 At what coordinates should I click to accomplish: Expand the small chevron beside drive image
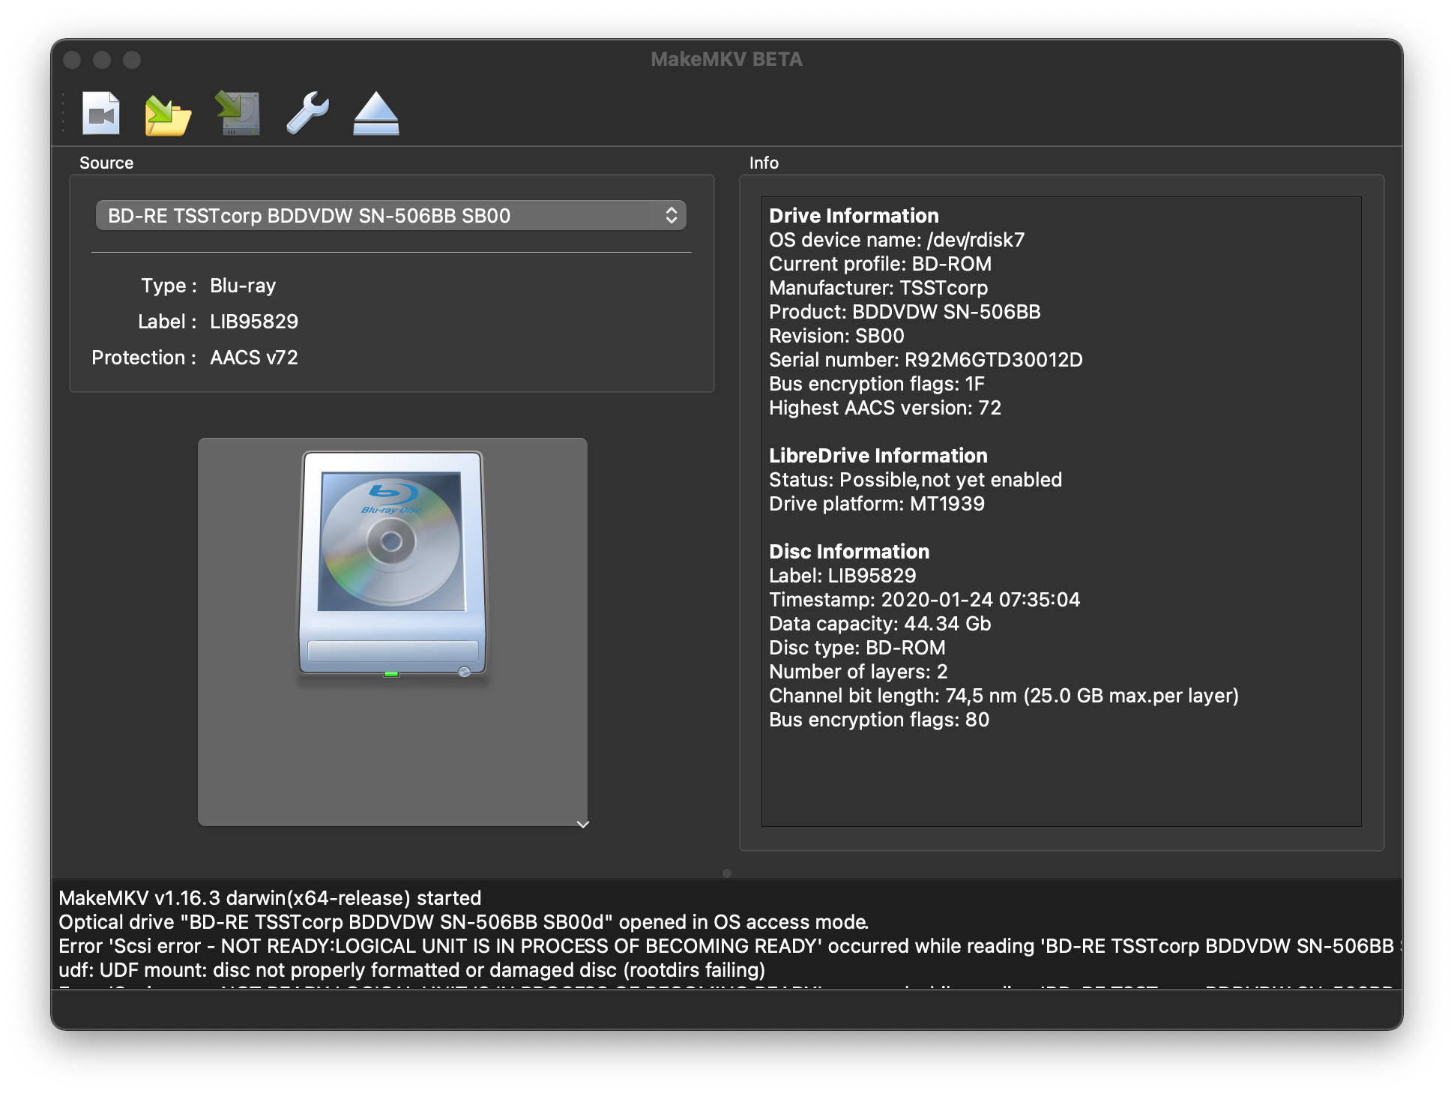click(x=582, y=824)
